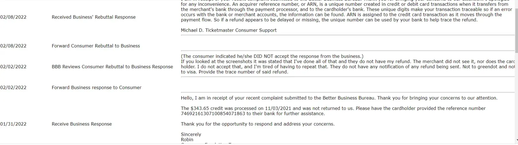
Task: Click "Michael D. Ticketmaster Consumer Support" signature
Action: pyautogui.click(x=228, y=30)
